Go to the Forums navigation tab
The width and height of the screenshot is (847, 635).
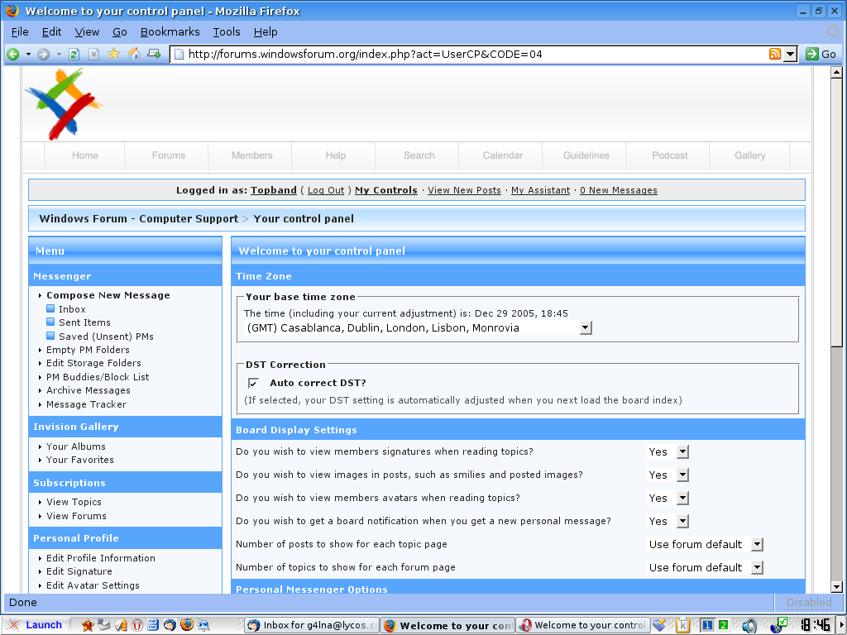169,155
